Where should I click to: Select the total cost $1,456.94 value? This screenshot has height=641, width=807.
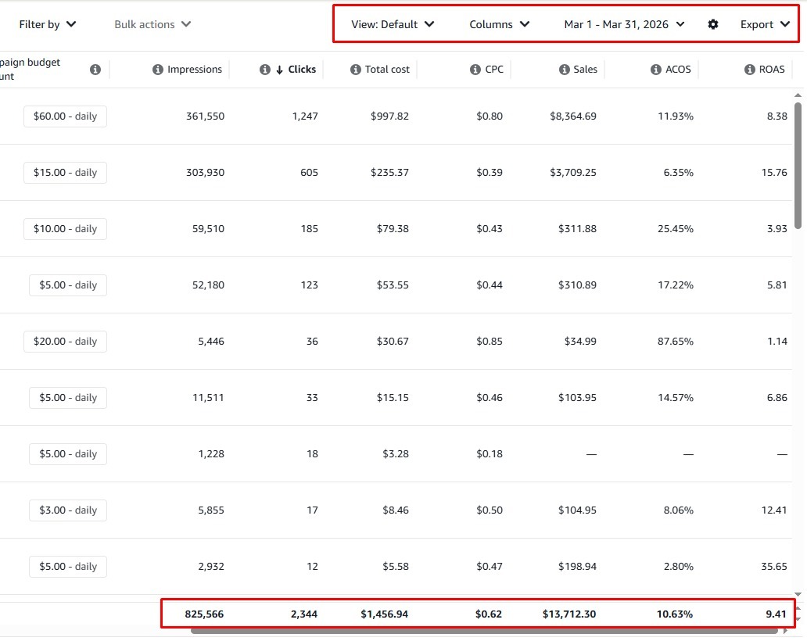point(385,614)
